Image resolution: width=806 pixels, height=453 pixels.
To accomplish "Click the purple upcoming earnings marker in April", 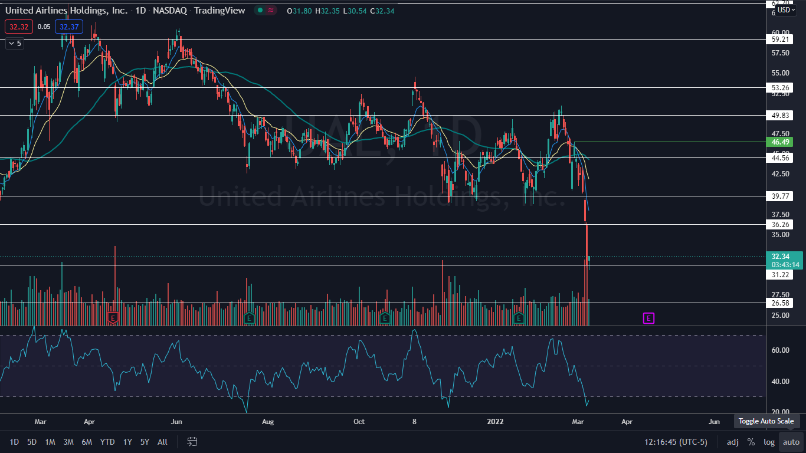I will click(x=648, y=319).
